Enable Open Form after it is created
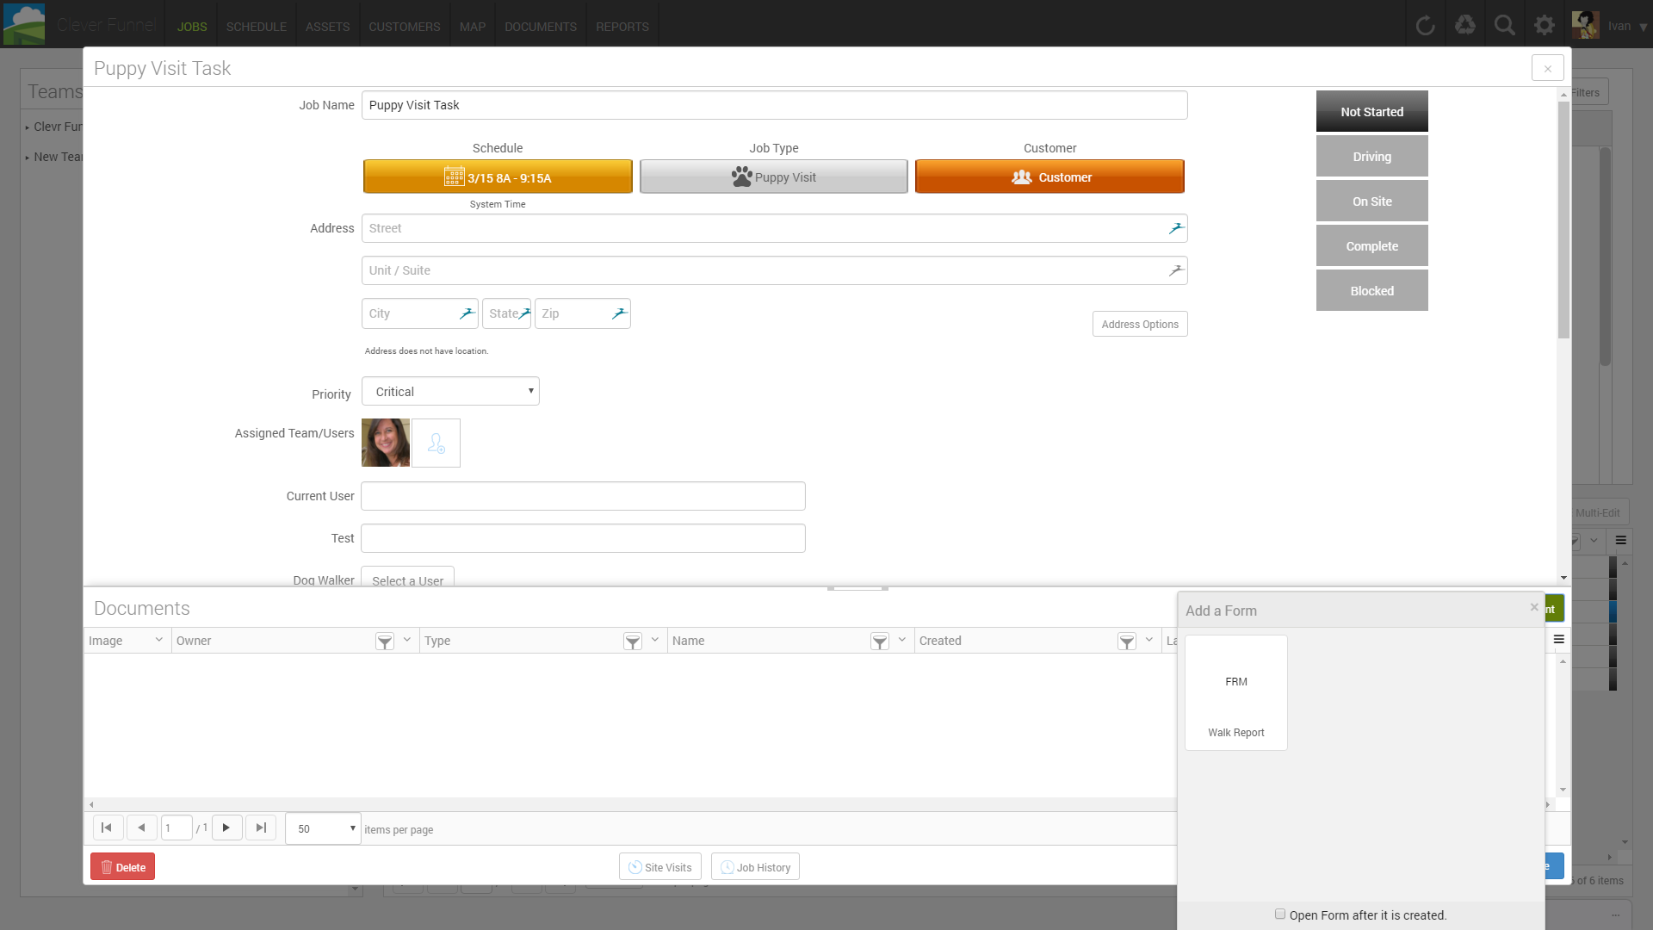 tap(1279, 914)
